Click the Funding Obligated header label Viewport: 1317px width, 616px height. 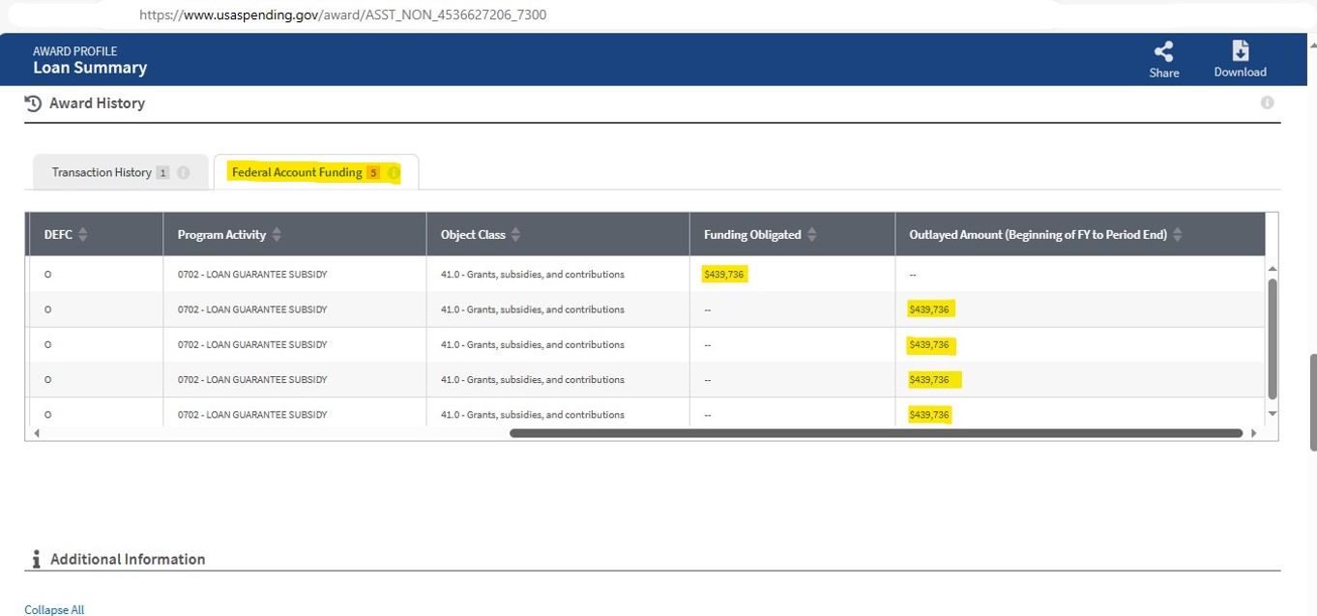click(x=752, y=235)
